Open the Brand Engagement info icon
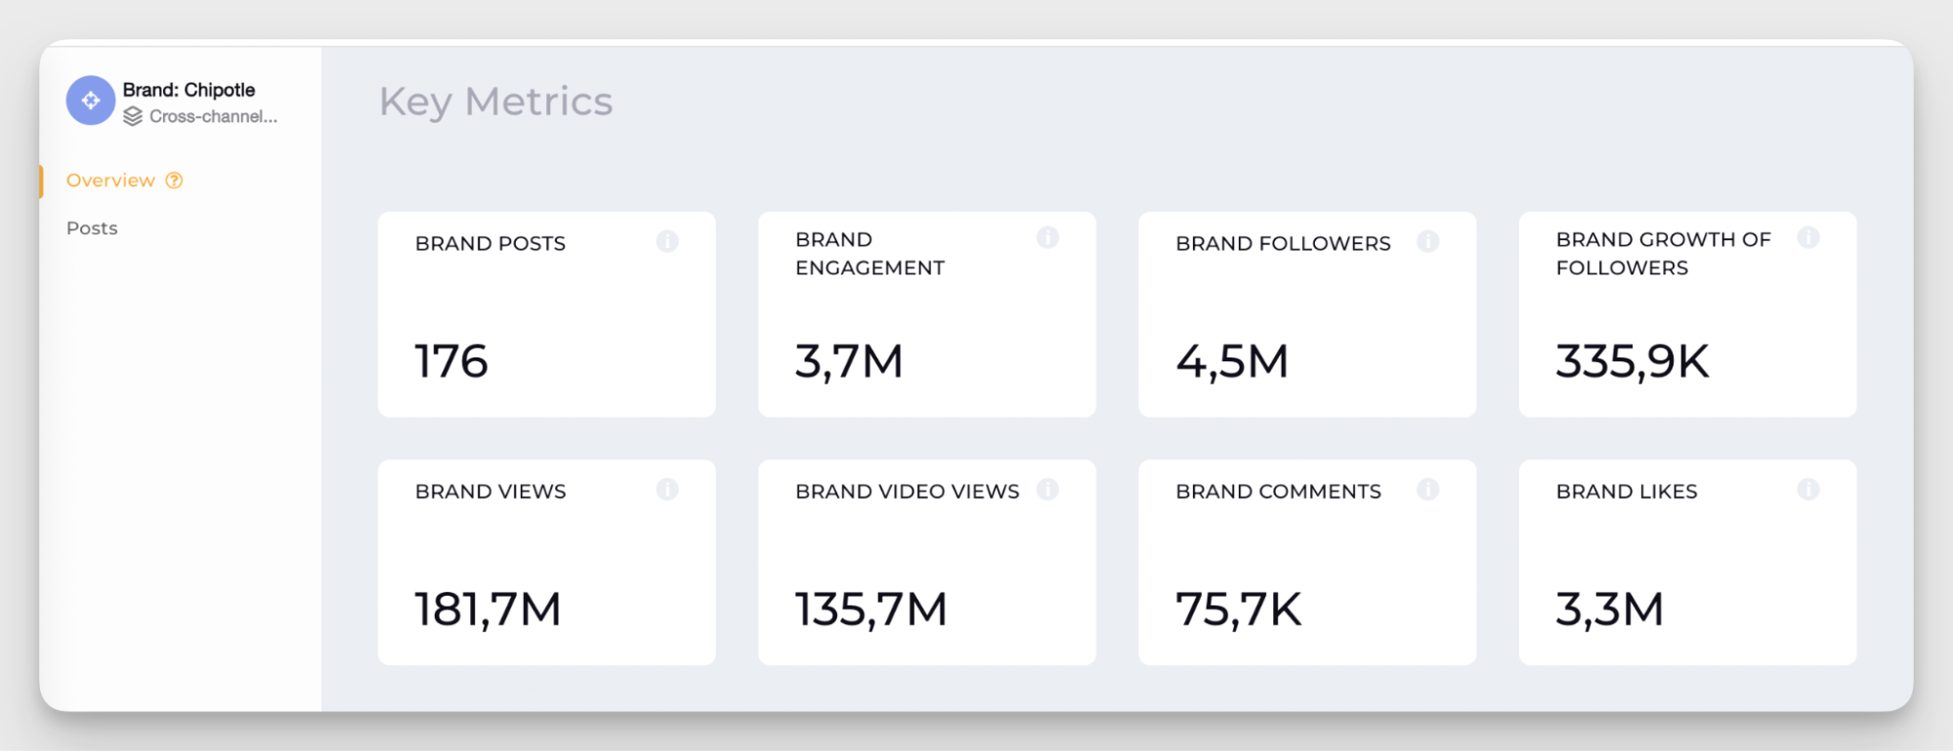The width and height of the screenshot is (1953, 752). click(x=1047, y=237)
